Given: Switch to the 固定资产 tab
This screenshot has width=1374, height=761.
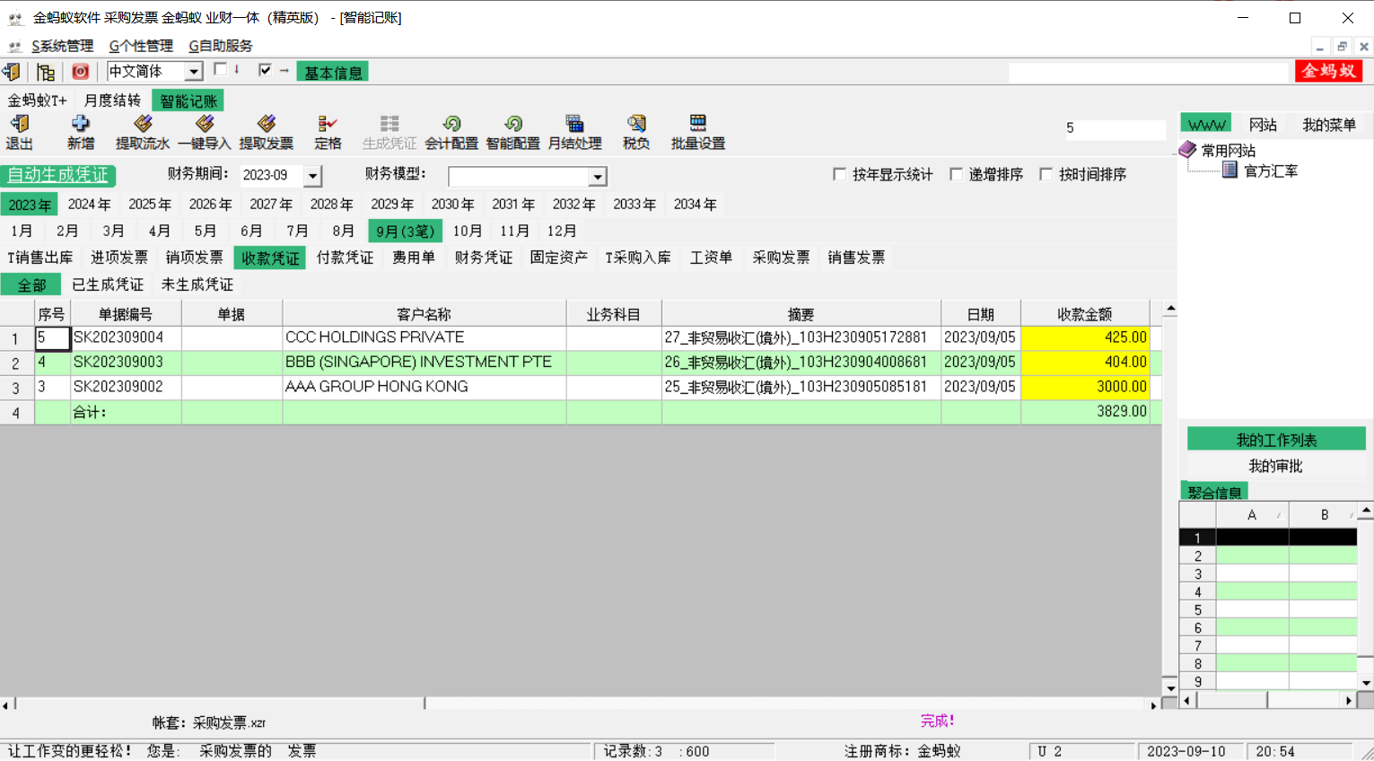Looking at the screenshot, I should point(559,258).
